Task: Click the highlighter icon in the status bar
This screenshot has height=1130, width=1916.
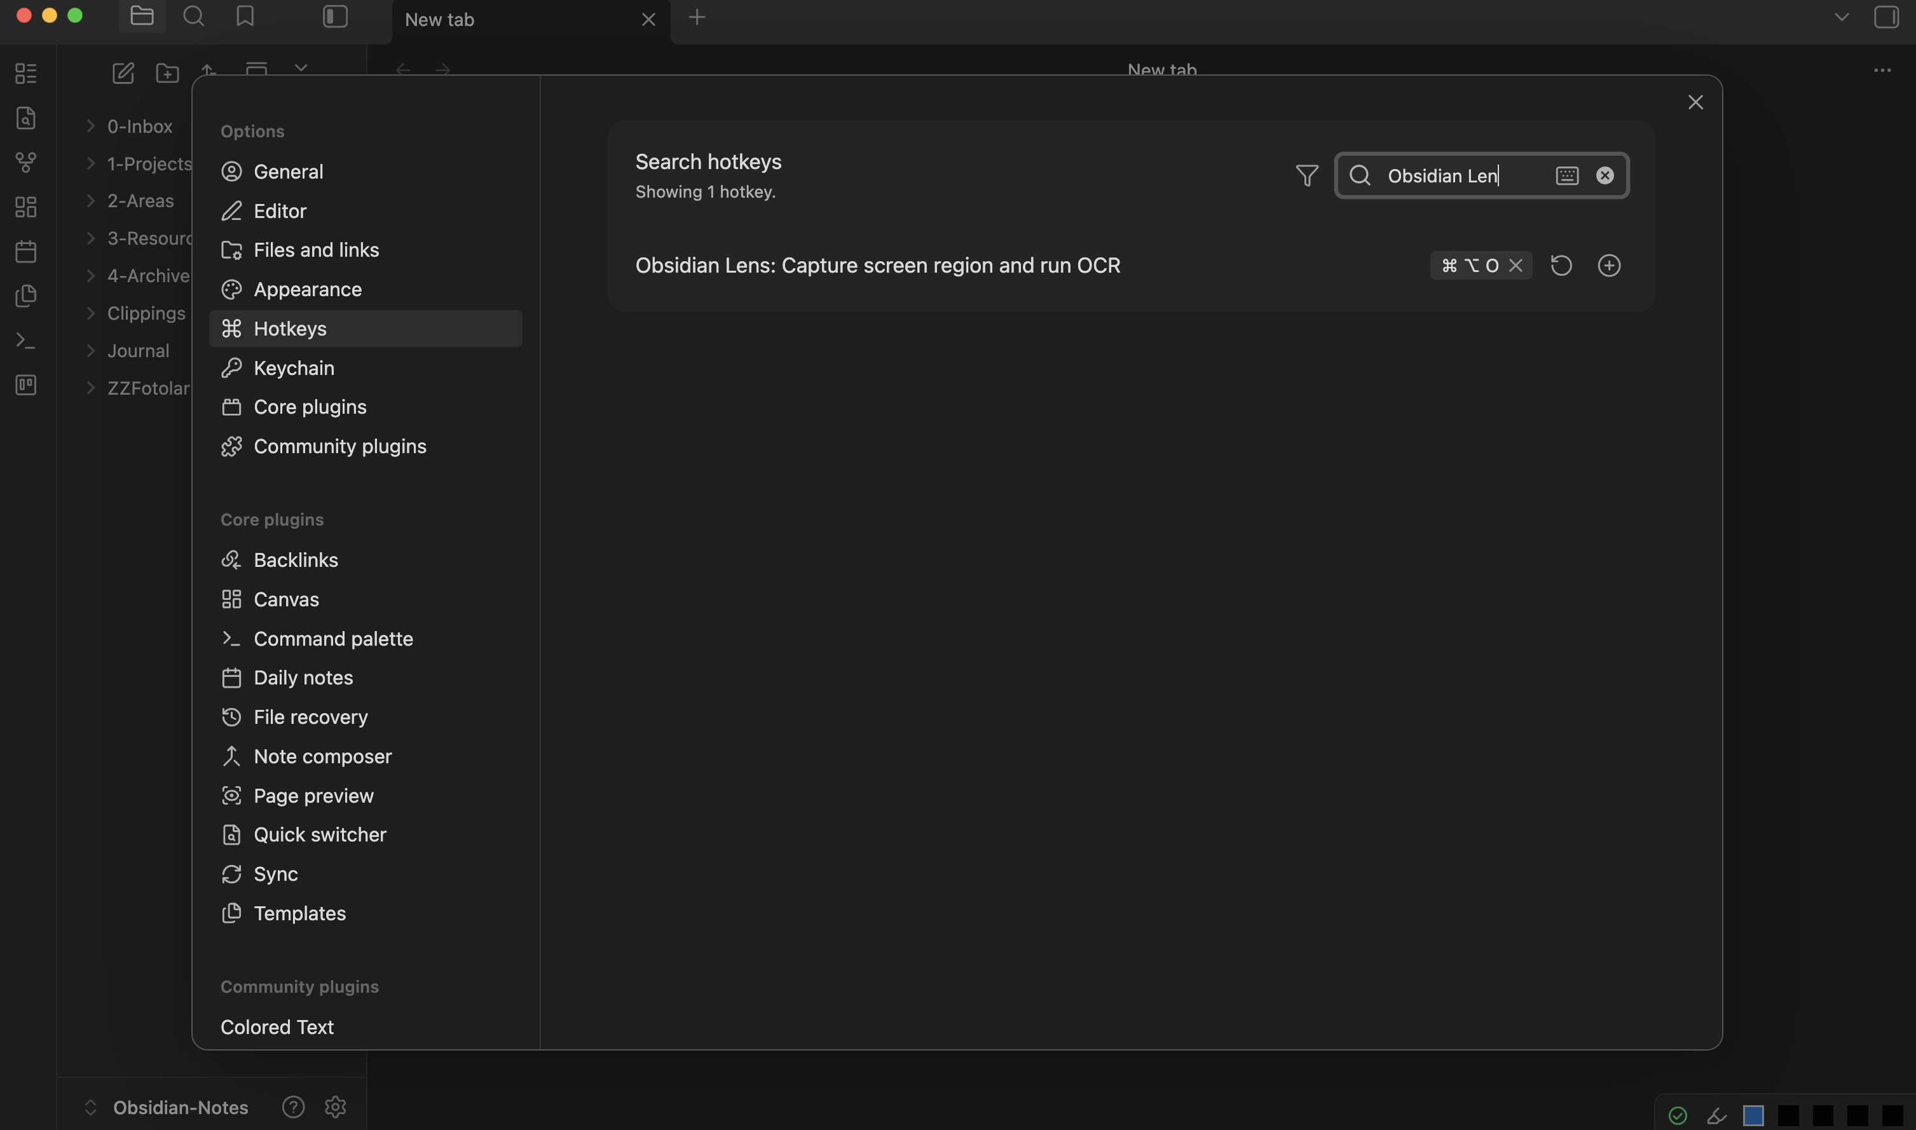Action: coord(1716,1115)
